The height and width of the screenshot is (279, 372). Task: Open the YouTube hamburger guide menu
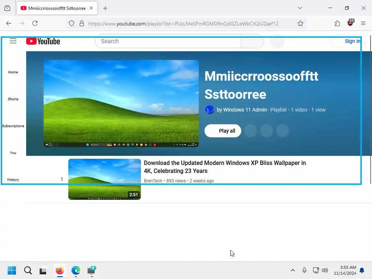[13, 41]
